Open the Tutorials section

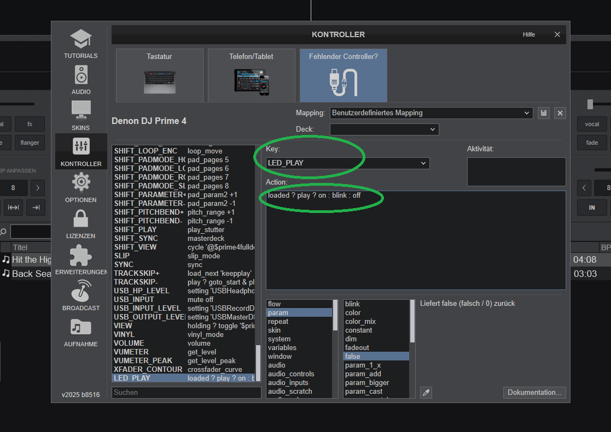click(80, 44)
